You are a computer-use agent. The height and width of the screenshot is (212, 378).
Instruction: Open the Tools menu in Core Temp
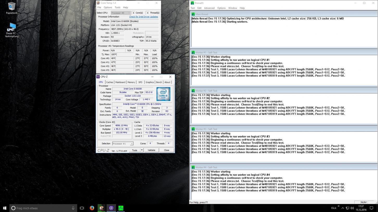pyautogui.click(x=117, y=8)
